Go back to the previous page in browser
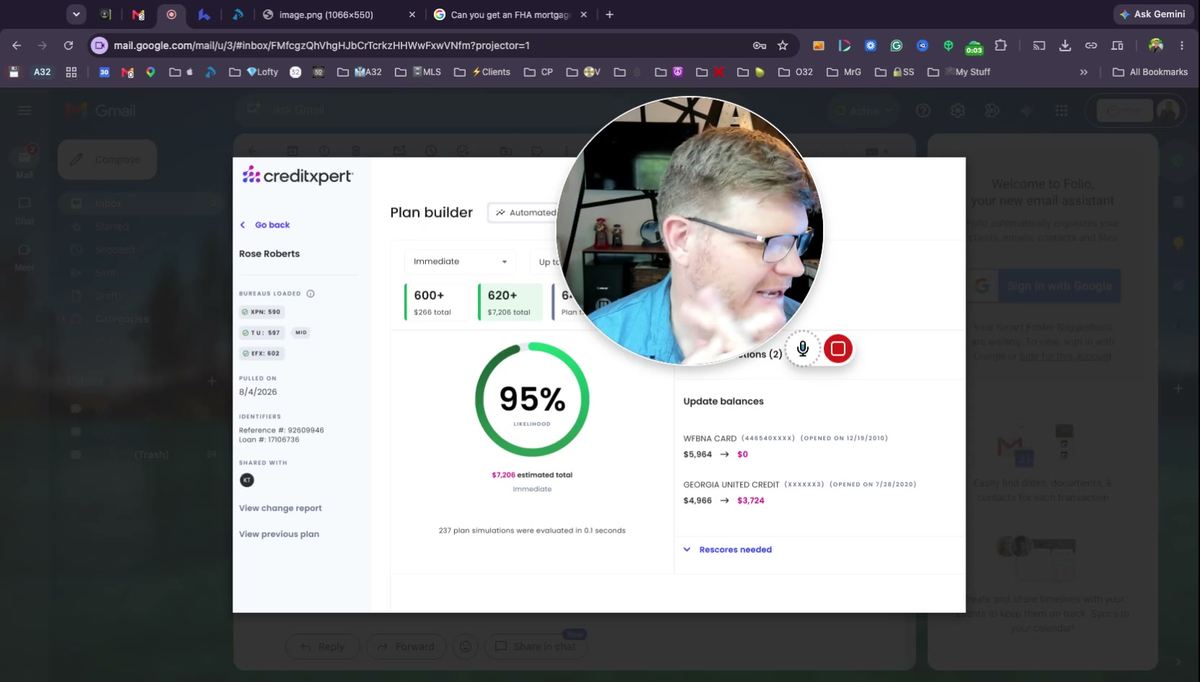Image resolution: width=1200 pixels, height=682 pixels. point(17,46)
